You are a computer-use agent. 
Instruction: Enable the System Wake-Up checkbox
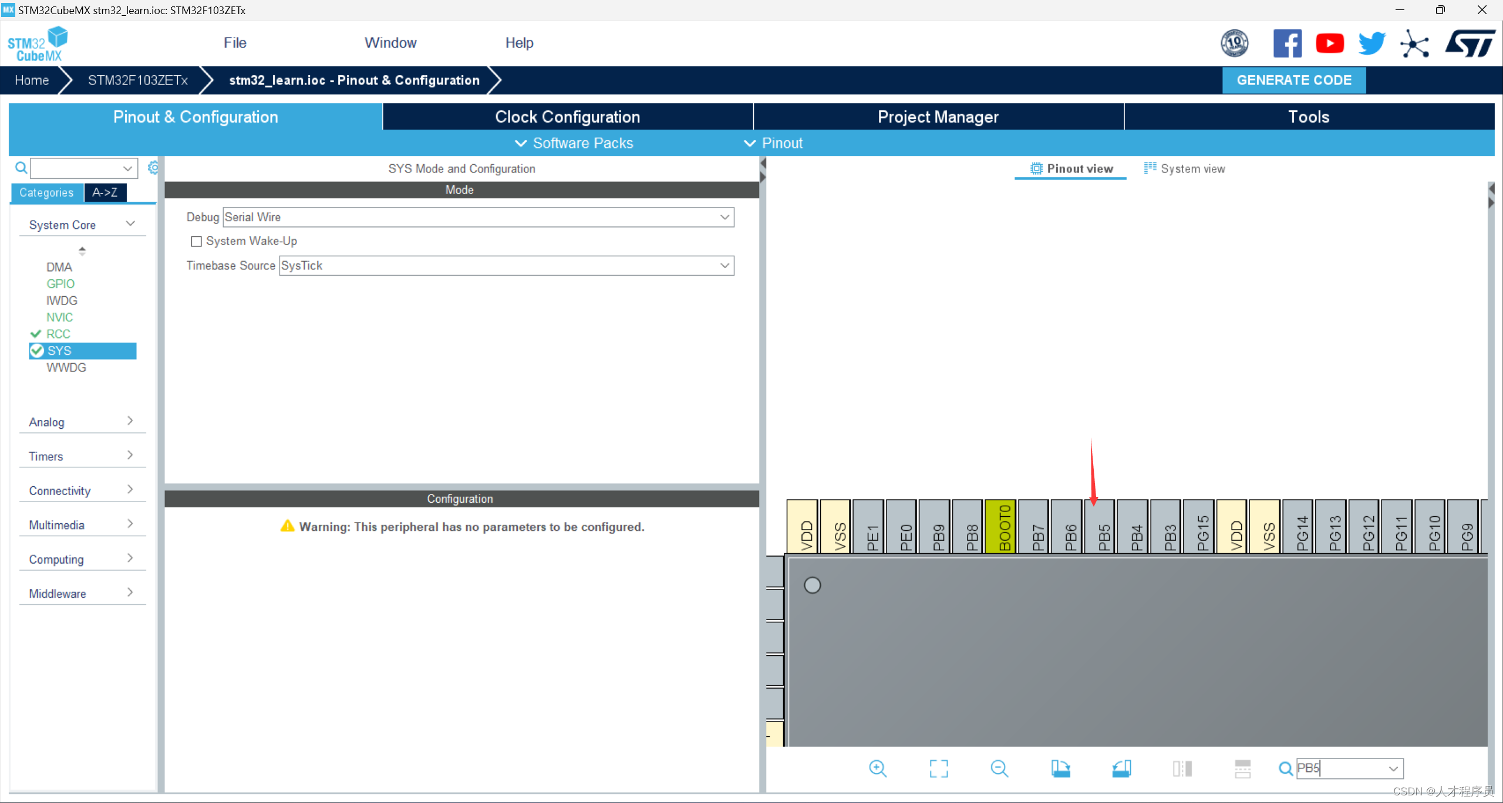click(x=197, y=241)
